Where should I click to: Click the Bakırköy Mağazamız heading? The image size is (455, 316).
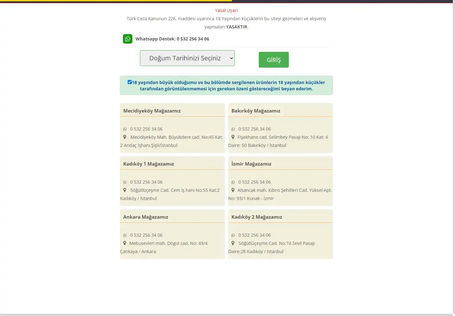256,111
